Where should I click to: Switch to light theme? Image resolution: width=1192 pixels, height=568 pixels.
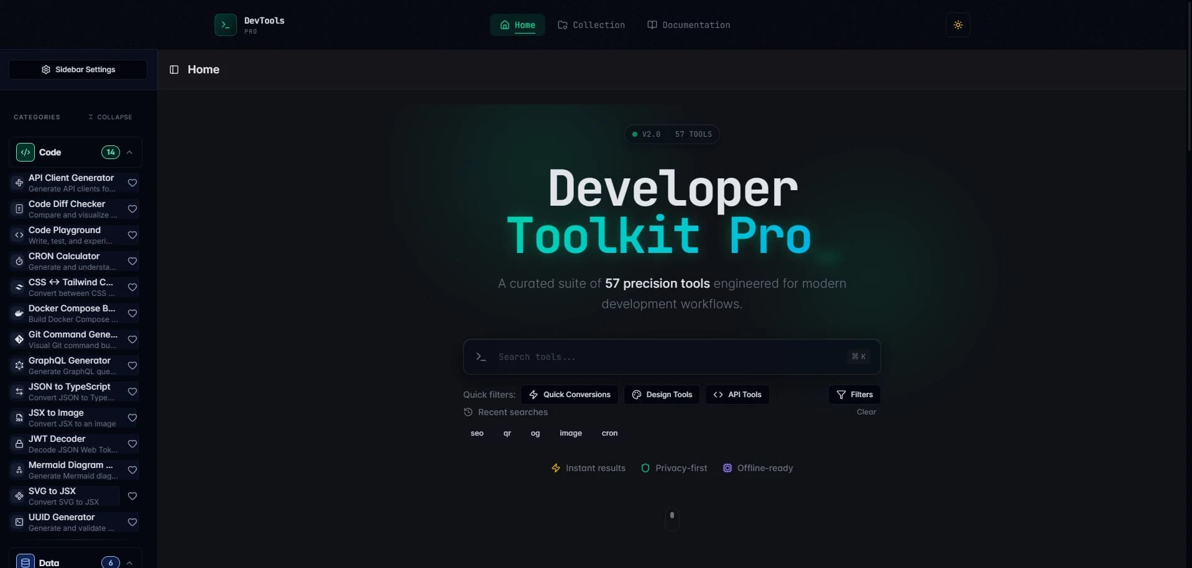(x=958, y=25)
